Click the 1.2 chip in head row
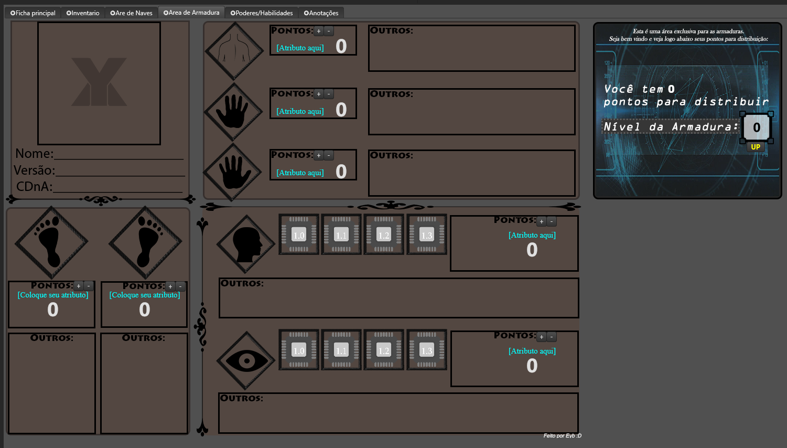The width and height of the screenshot is (787, 448). point(384,234)
